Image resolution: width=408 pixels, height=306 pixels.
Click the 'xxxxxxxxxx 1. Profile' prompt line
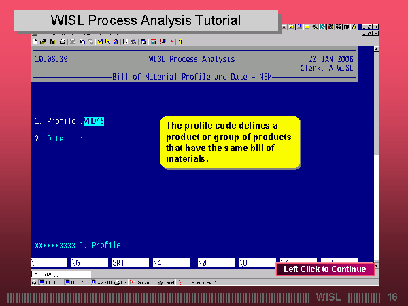pos(78,245)
